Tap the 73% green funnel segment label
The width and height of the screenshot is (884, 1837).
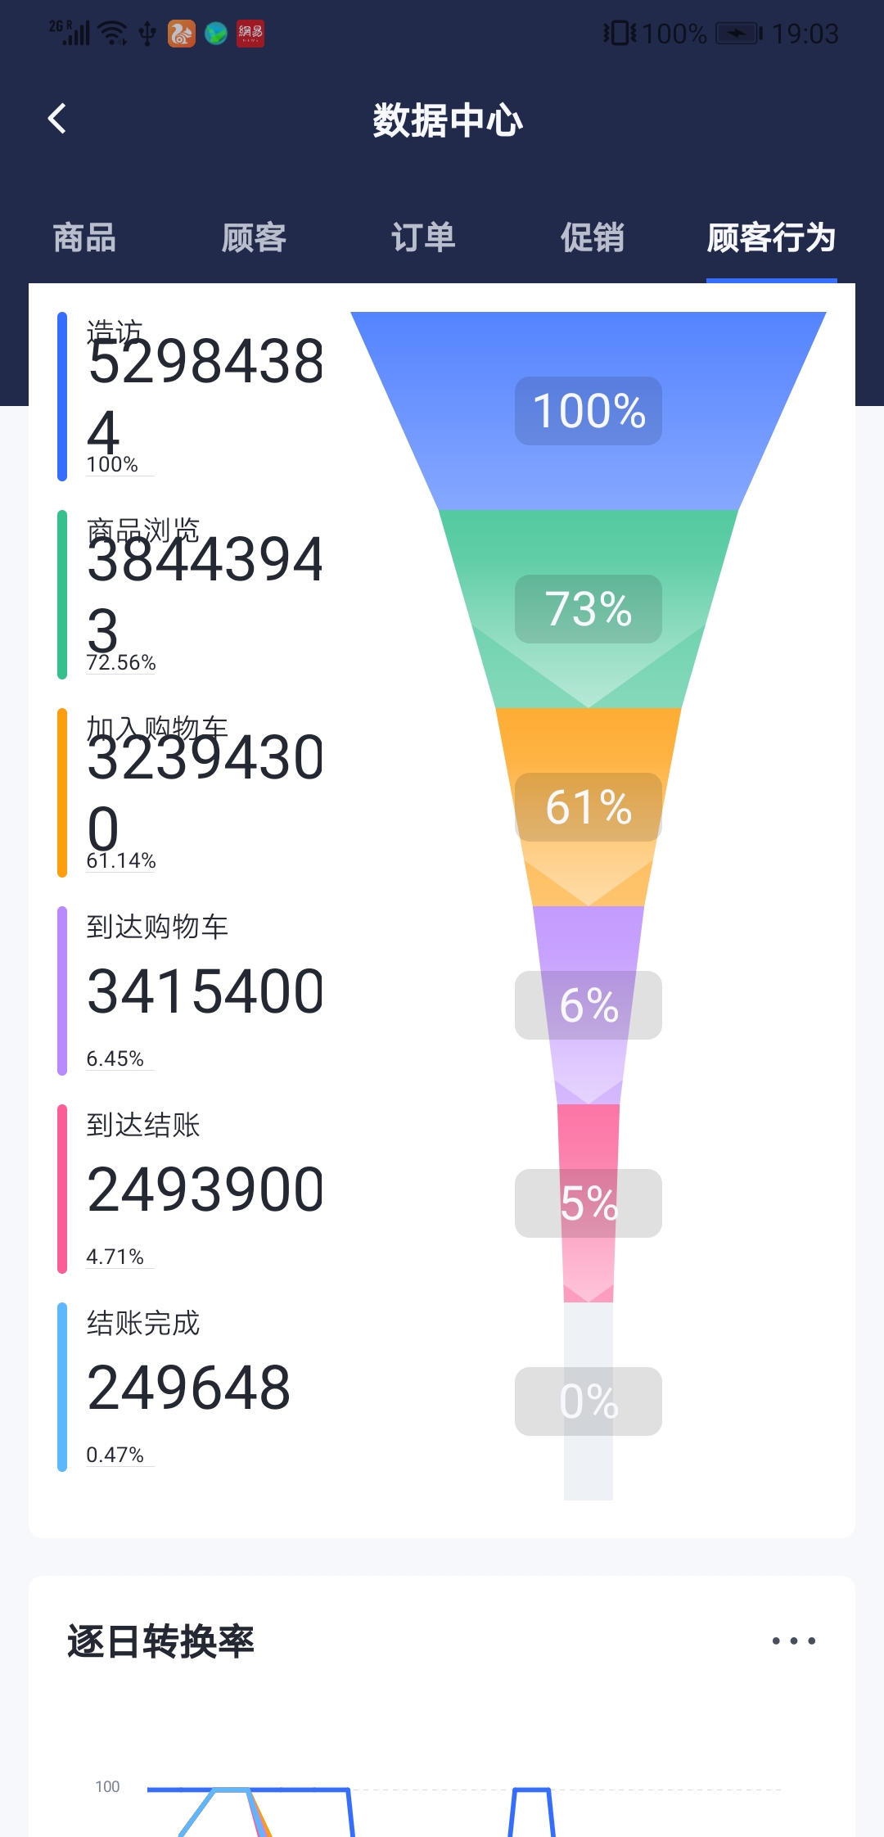[x=589, y=609]
